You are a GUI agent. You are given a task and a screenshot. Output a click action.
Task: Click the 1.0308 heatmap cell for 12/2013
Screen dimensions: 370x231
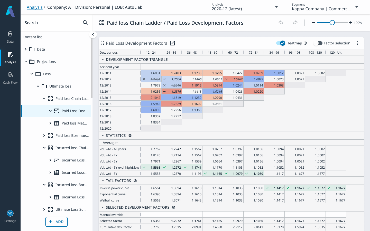click(274, 85)
